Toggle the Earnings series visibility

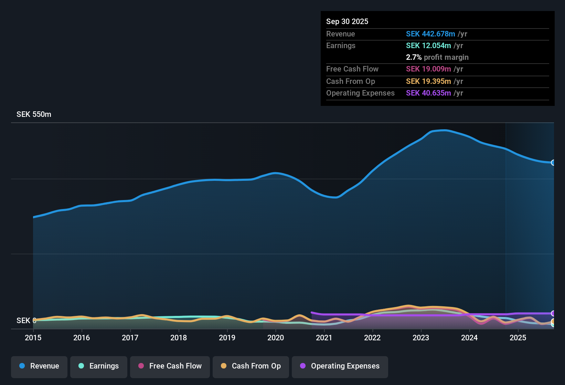coord(99,366)
